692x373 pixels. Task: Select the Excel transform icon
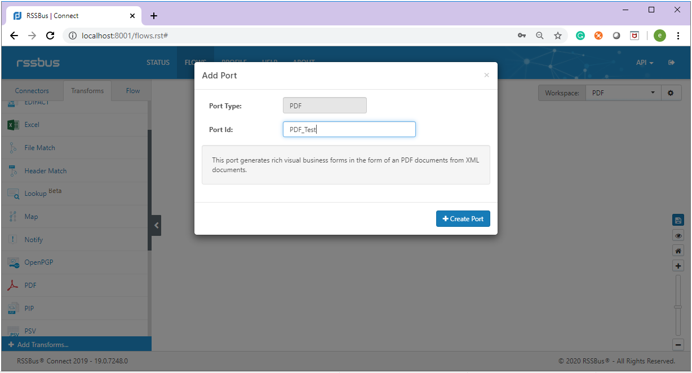(14, 125)
